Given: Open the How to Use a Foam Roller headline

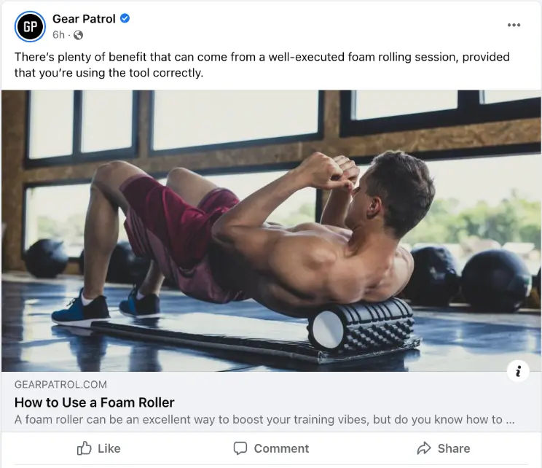Looking at the screenshot, I should click(x=95, y=402).
